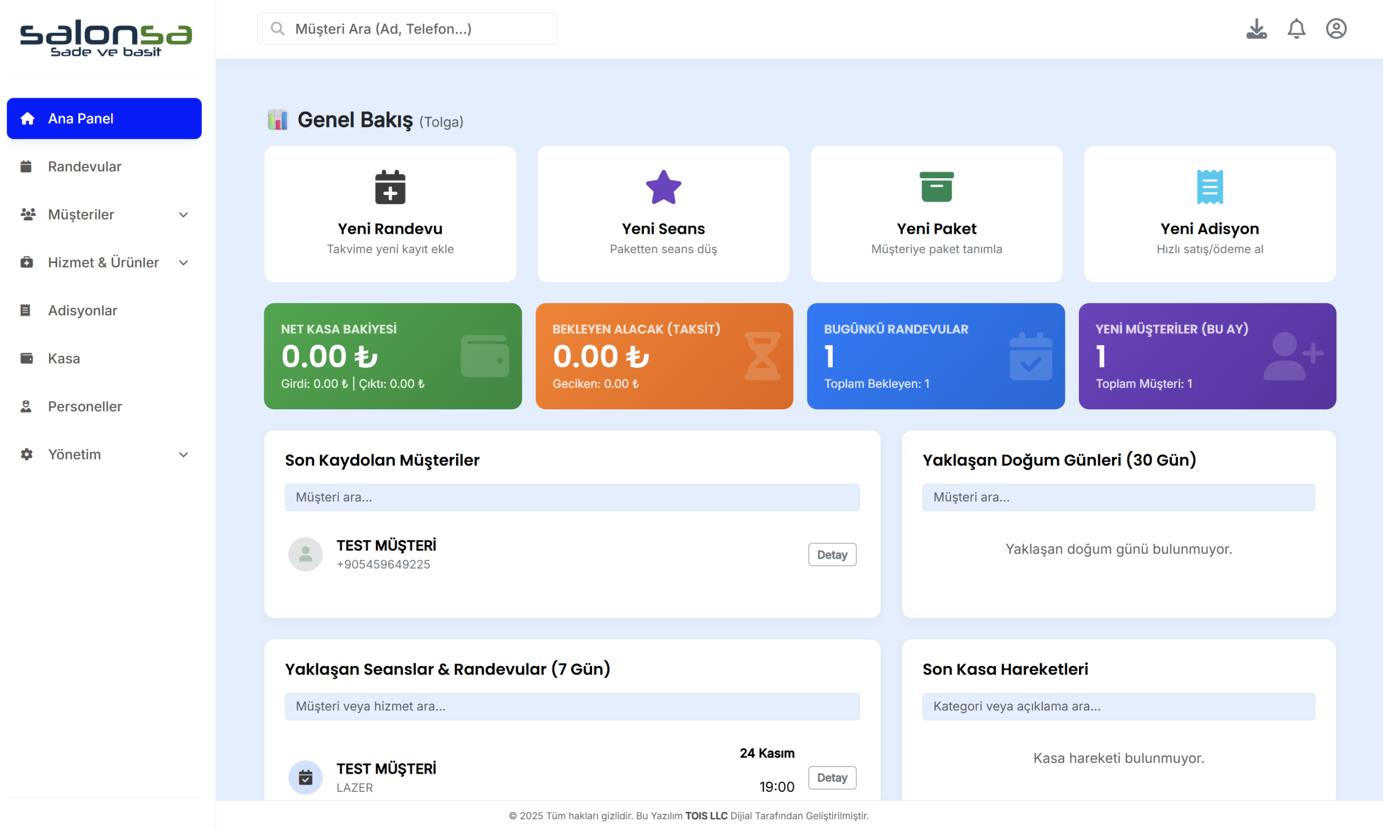Expand the Müşteriler submenu chevron
The image size is (1383, 829).
pos(183,214)
